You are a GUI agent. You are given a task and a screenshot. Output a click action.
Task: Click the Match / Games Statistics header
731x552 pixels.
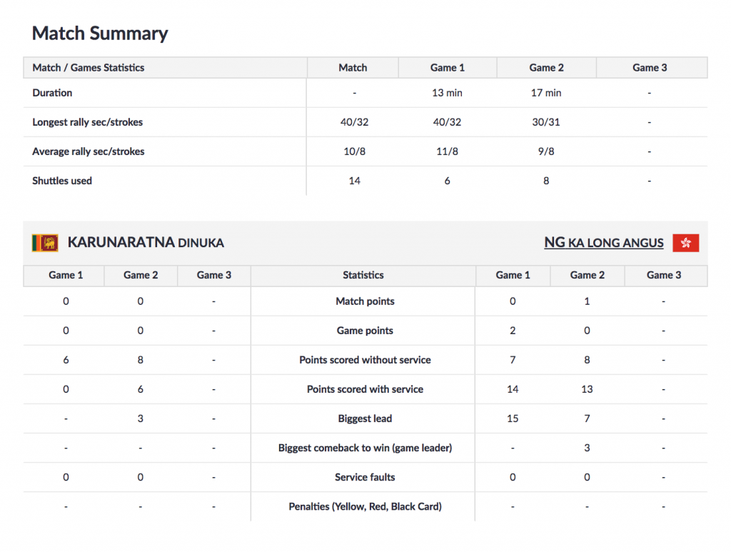tap(89, 68)
